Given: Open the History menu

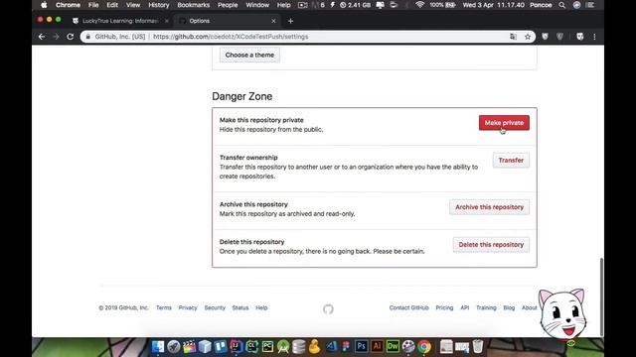Looking at the screenshot, I should pos(159,5).
